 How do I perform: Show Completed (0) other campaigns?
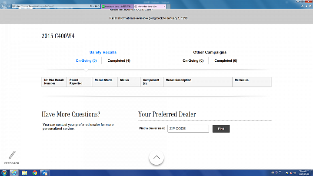226,61
